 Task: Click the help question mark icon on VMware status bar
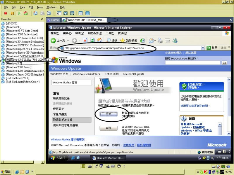119,166
